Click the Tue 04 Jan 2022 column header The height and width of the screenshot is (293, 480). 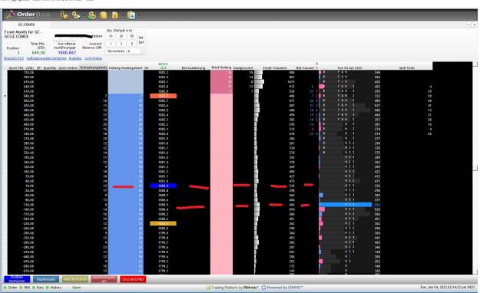tap(349, 68)
